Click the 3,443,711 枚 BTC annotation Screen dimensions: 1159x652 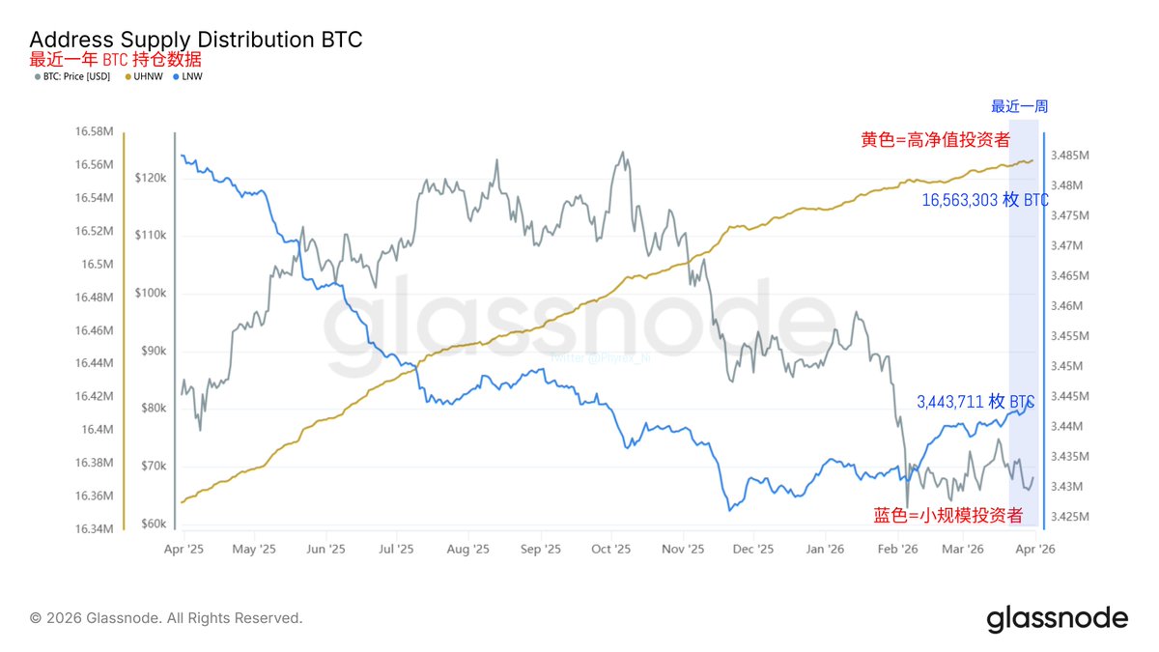point(975,401)
